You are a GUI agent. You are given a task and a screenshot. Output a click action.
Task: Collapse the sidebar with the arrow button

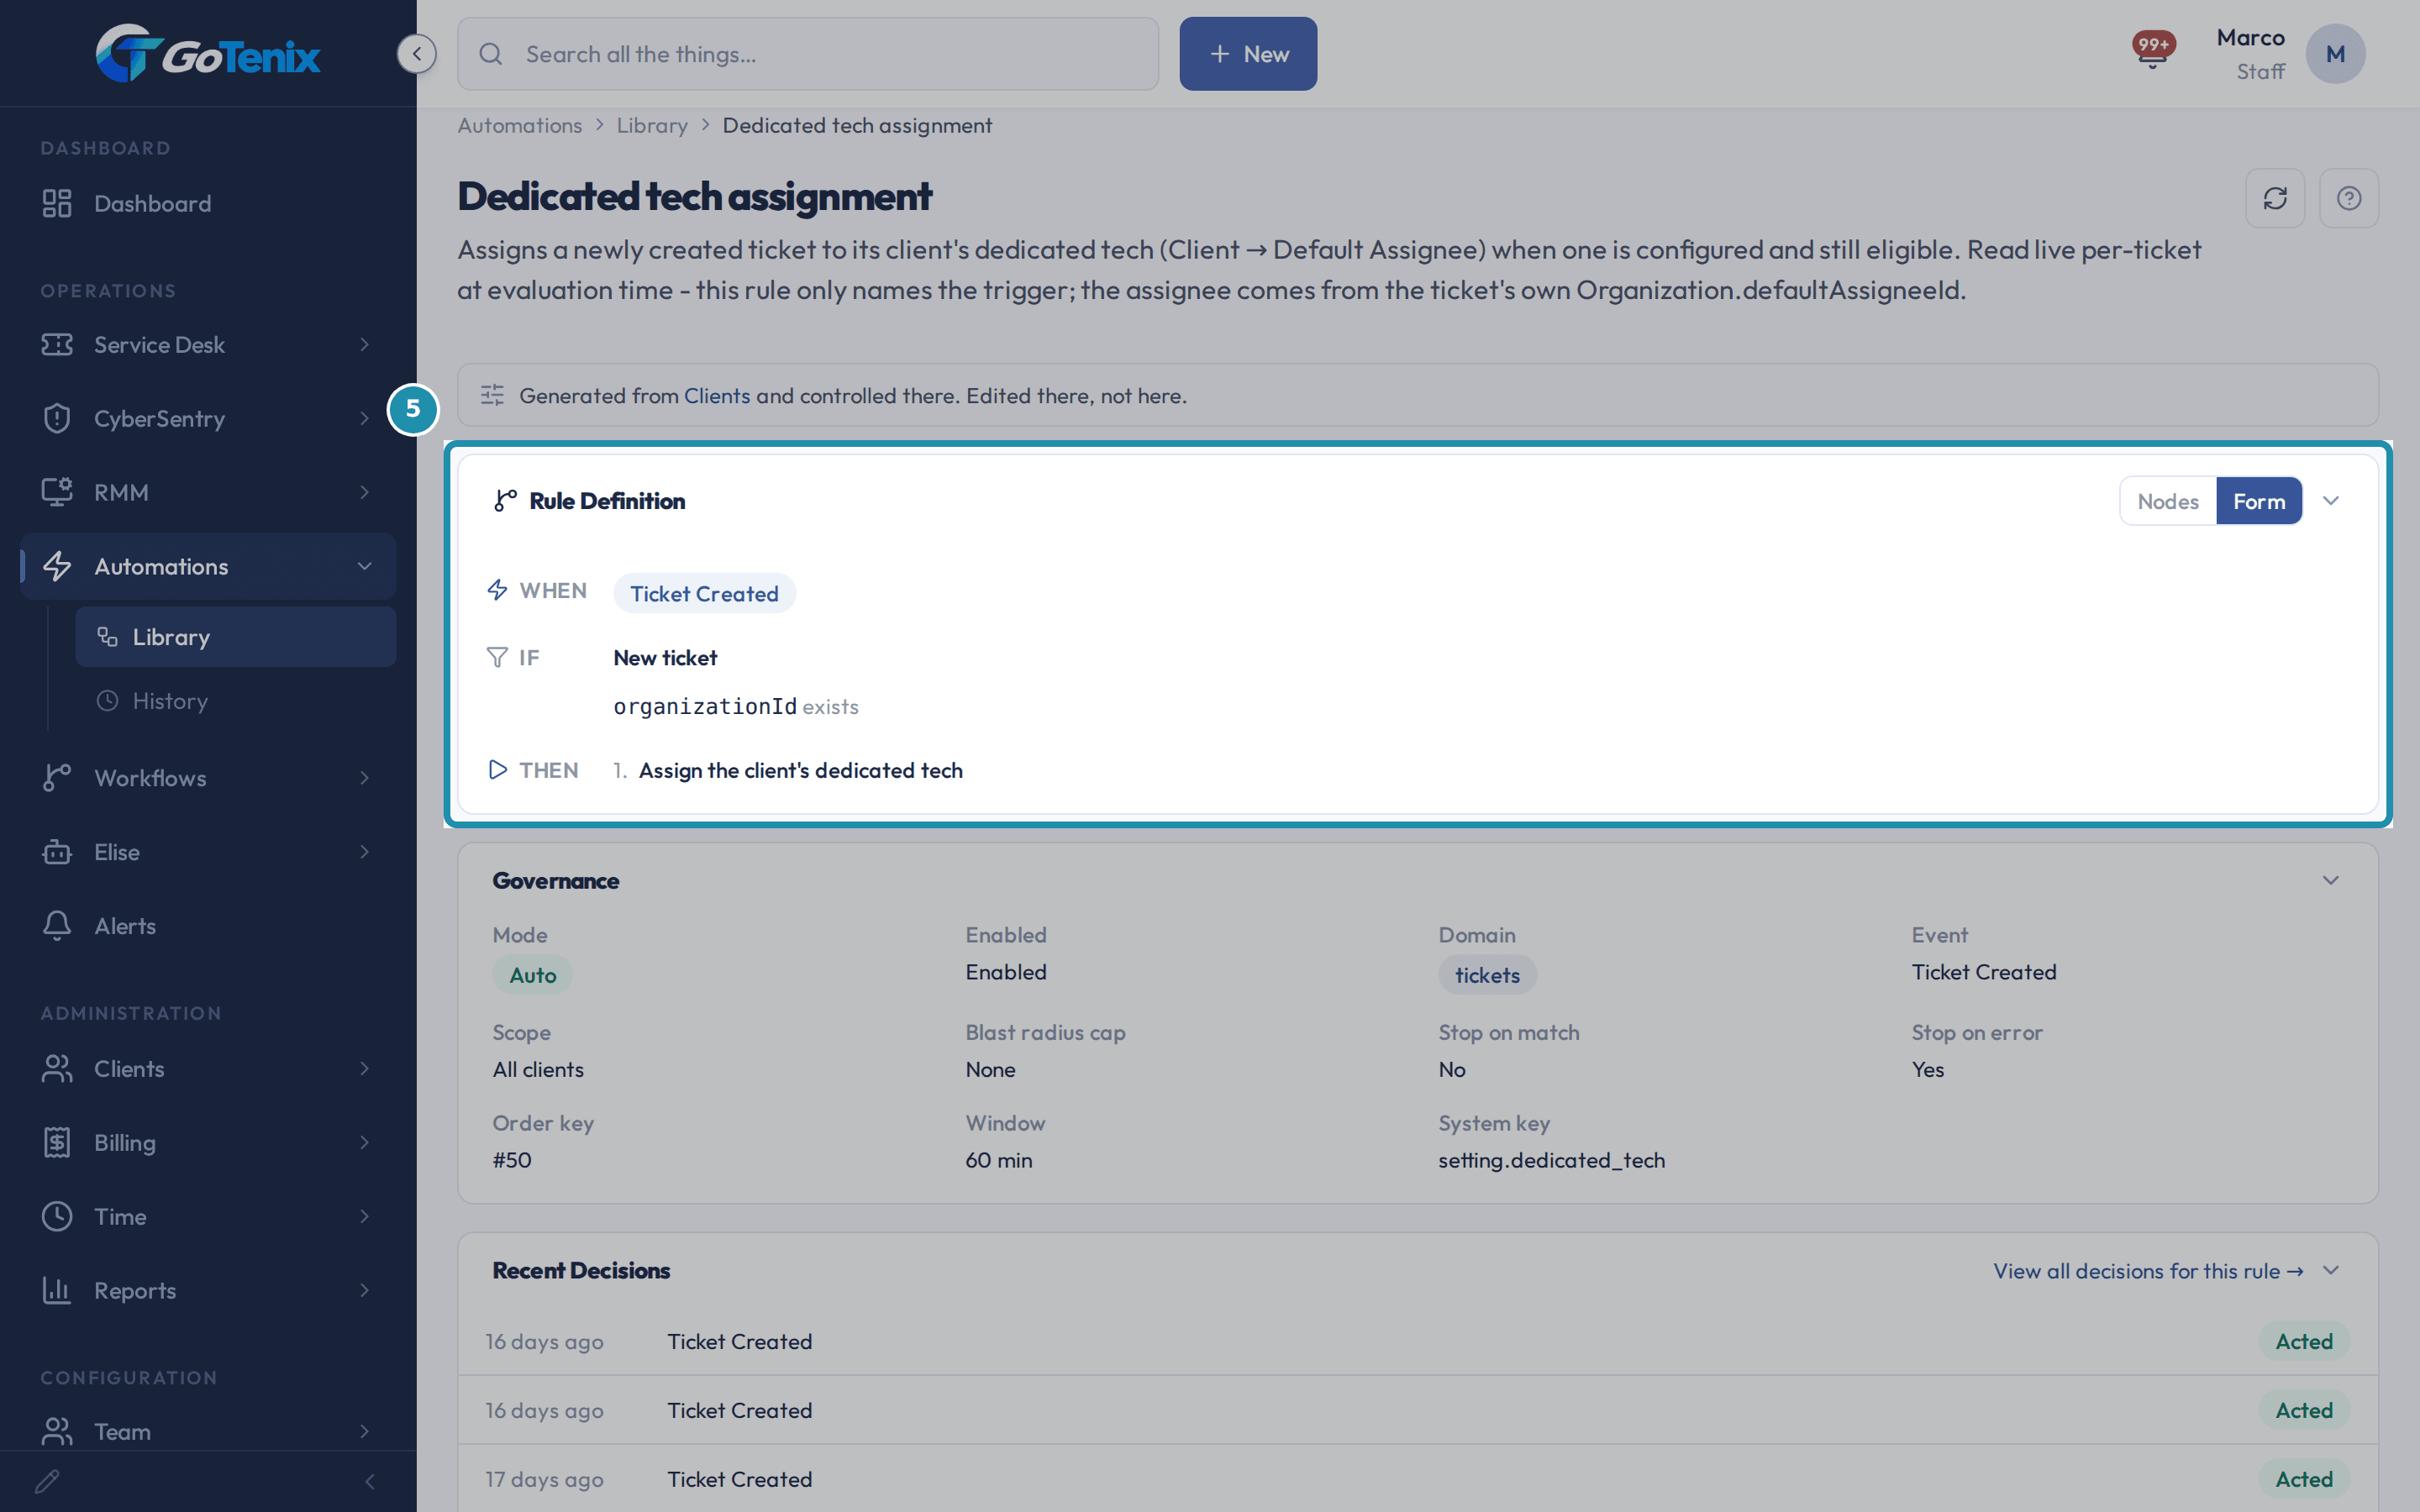point(417,54)
